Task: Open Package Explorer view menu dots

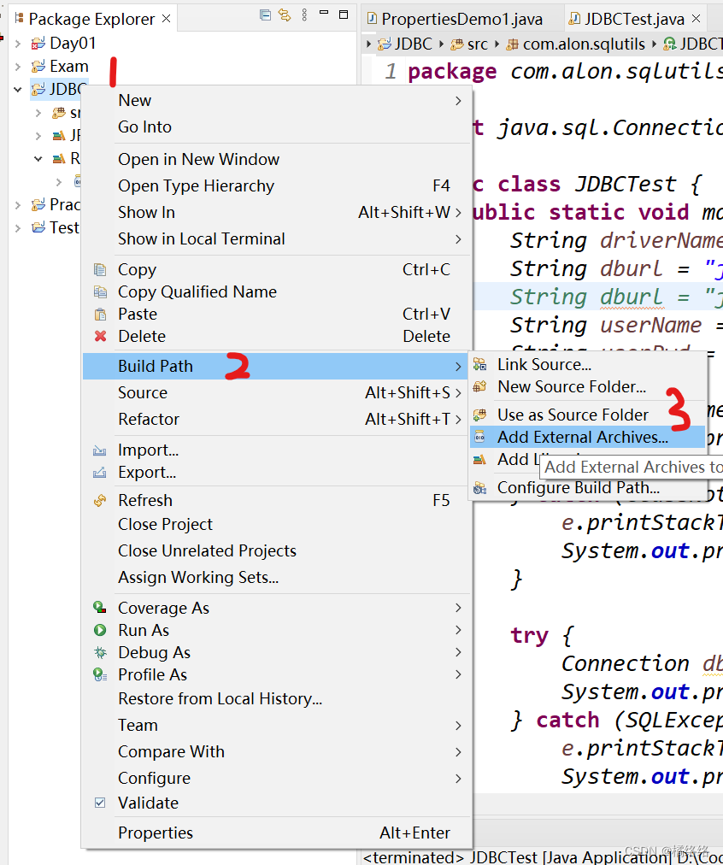Action: pyautogui.click(x=304, y=15)
